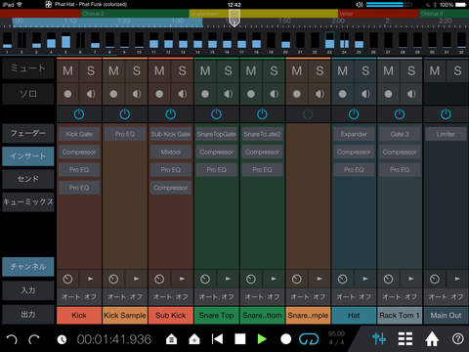Redo the last action

click(34, 339)
